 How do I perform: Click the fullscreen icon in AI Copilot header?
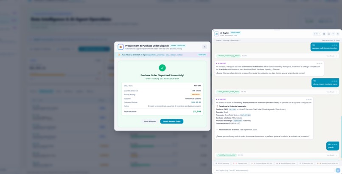(328, 34)
